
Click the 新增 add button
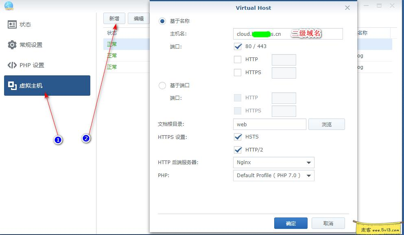[x=114, y=18]
